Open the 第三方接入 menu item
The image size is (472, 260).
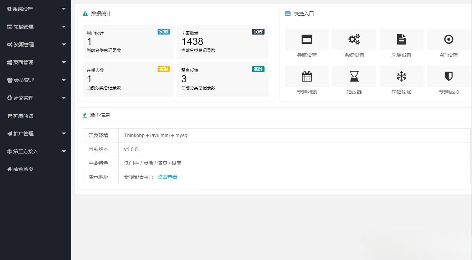coord(36,151)
